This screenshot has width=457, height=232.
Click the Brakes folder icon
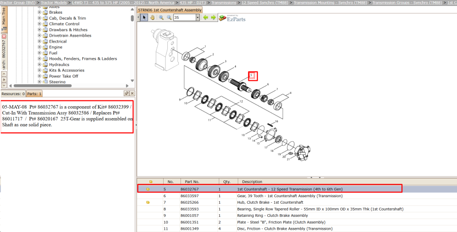click(x=45, y=12)
